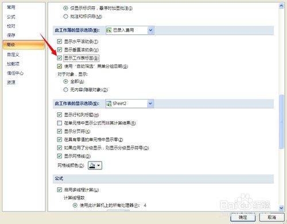Open the 公式 category in sidebar
Screen dimensions: 287x224
click(11, 17)
